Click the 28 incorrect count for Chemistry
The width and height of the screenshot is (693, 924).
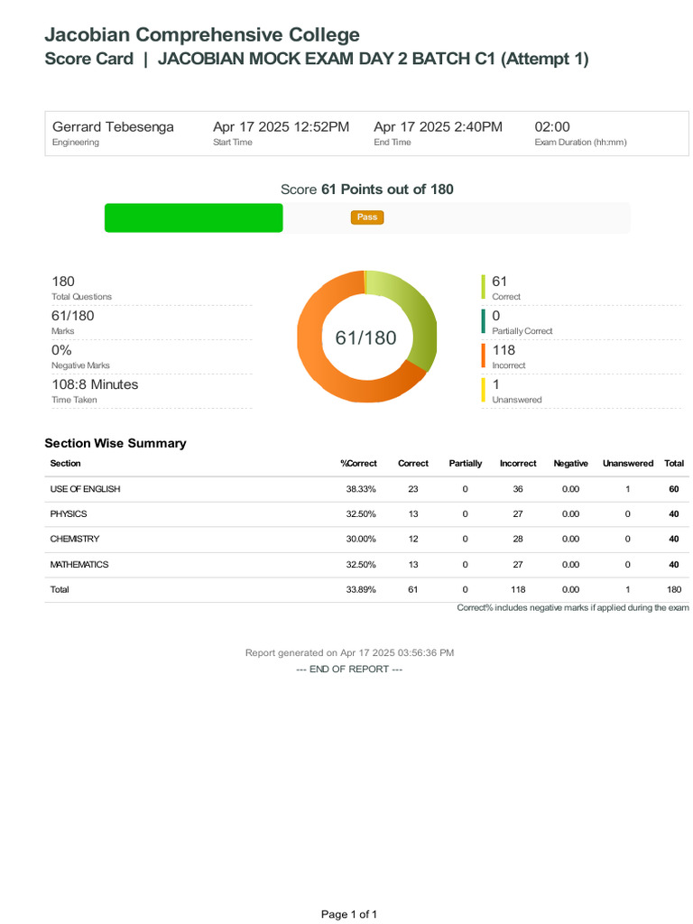point(518,539)
